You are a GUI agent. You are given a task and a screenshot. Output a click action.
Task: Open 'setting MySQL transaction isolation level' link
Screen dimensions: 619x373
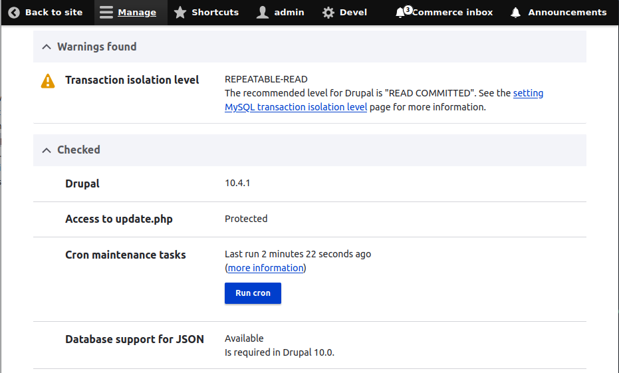(384, 100)
